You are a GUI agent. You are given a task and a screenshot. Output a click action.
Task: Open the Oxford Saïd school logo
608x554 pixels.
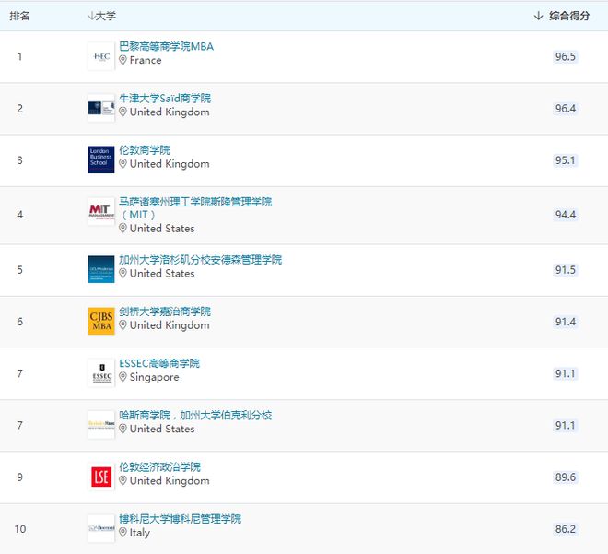click(101, 108)
